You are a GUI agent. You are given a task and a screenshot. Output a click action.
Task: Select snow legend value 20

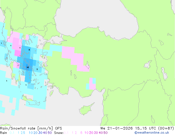pyautogui.click(x=91, y=133)
